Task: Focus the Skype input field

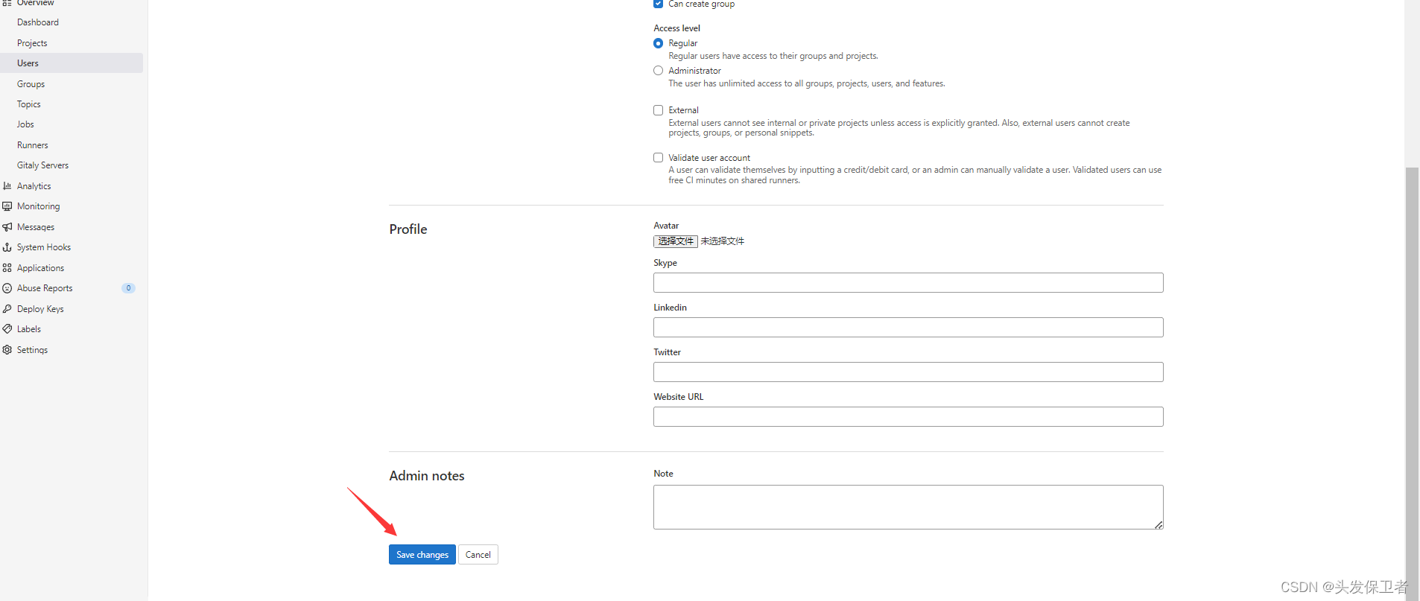Action: coord(908,282)
